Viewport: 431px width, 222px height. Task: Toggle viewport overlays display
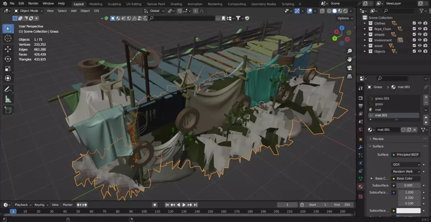point(310,11)
